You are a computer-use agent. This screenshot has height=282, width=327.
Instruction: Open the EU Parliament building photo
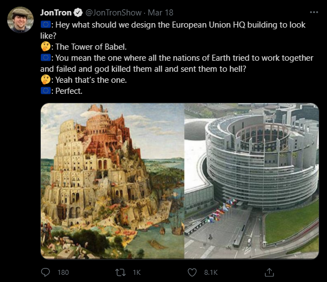251,181
